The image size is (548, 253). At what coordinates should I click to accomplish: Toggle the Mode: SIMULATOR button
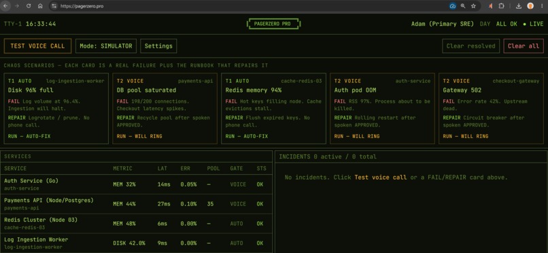106,46
